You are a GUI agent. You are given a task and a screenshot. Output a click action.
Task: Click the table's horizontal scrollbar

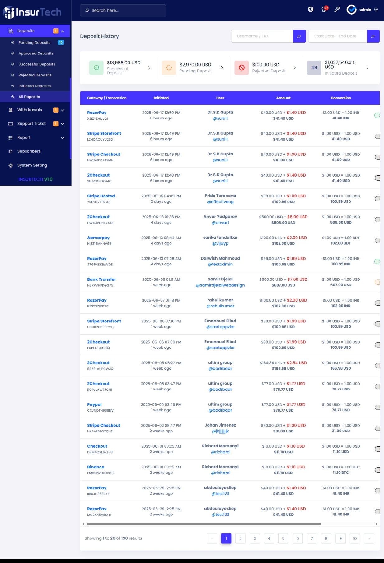[x=204, y=524]
